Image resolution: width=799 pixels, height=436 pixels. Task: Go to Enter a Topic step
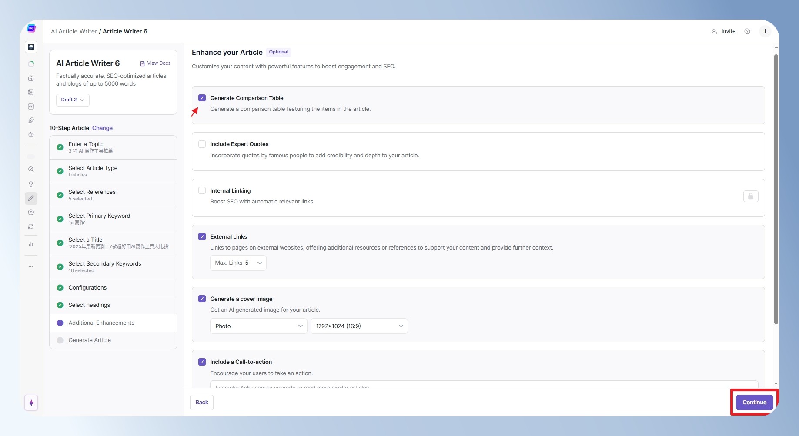[x=113, y=147]
